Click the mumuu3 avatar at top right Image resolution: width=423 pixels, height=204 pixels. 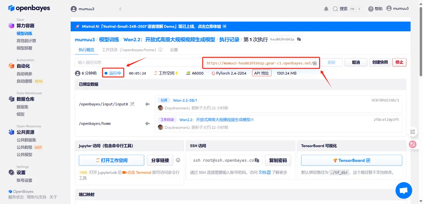tap(389, 9)
